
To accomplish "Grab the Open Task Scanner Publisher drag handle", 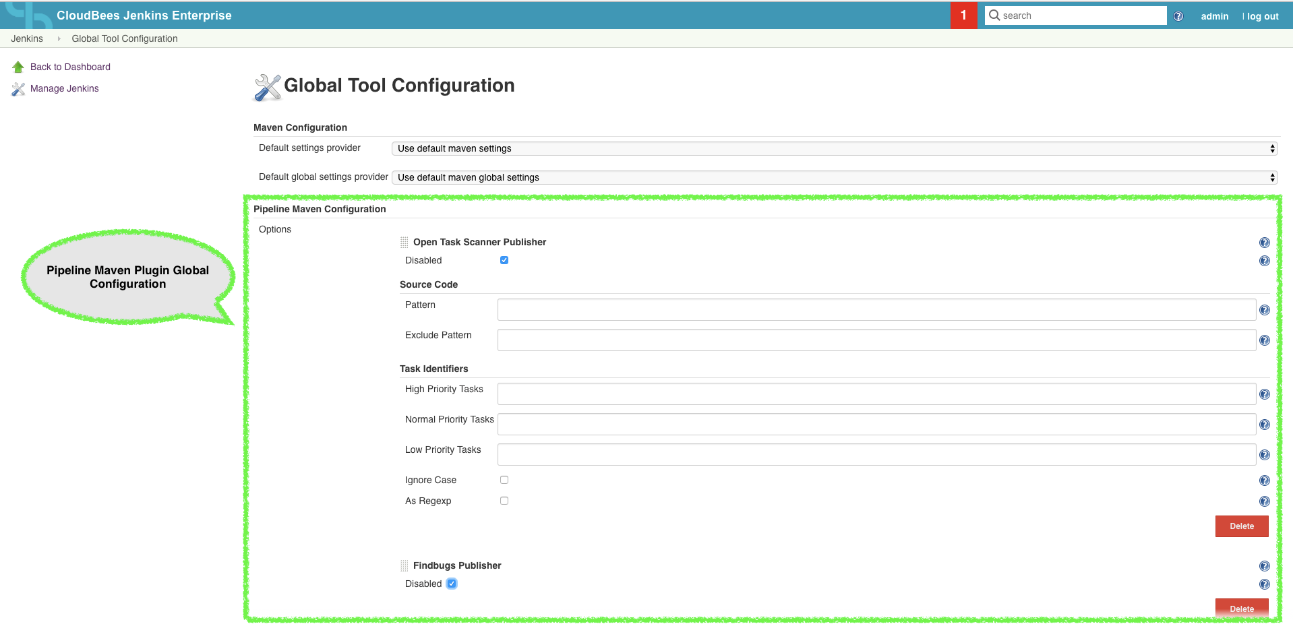I will (x=404, y=242).
